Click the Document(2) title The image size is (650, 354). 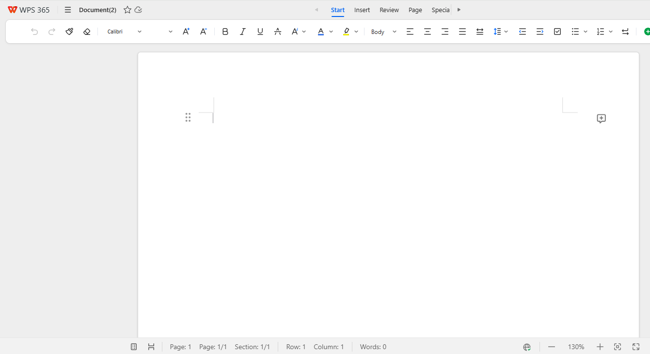(x=97, y=10)
